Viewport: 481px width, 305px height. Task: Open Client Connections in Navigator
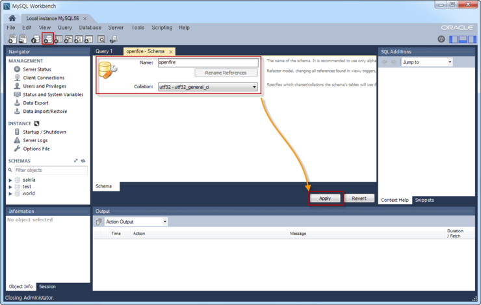[x=44, y=78]
